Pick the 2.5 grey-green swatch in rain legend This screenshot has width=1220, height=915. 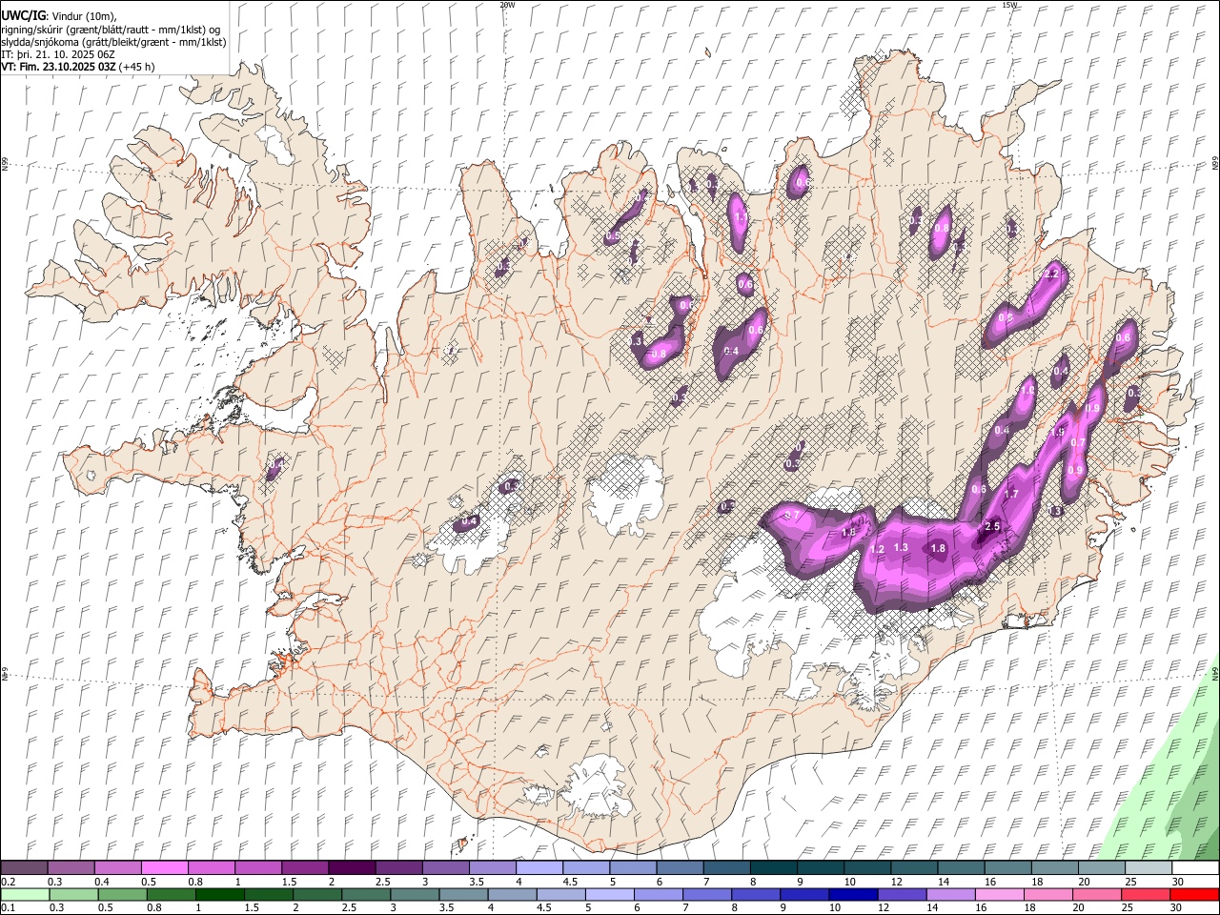367,894
